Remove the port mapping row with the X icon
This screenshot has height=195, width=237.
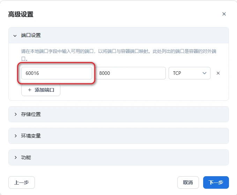tap(218, 73)
